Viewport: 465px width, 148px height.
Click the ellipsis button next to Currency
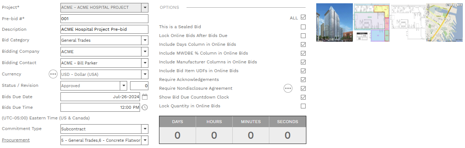[x=53, y=74]
